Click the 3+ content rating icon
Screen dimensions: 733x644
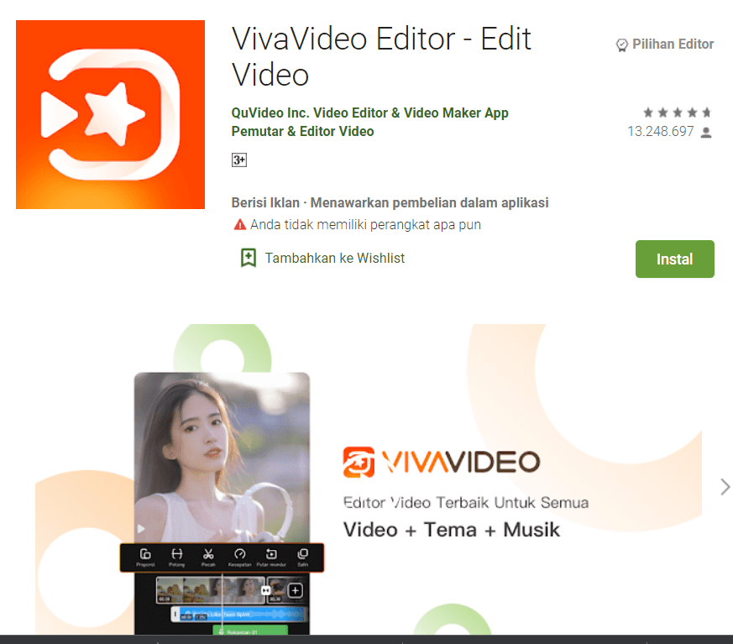[x=239, y=160]
